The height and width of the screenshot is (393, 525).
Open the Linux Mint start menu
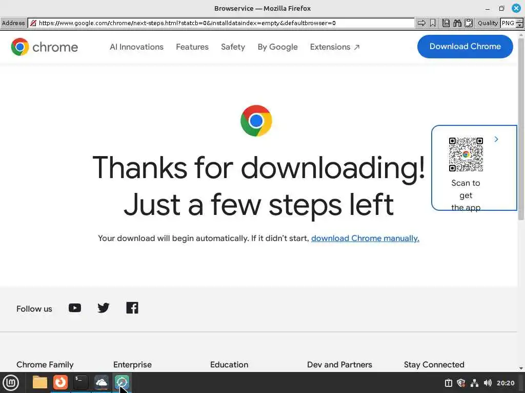[11, 383]
